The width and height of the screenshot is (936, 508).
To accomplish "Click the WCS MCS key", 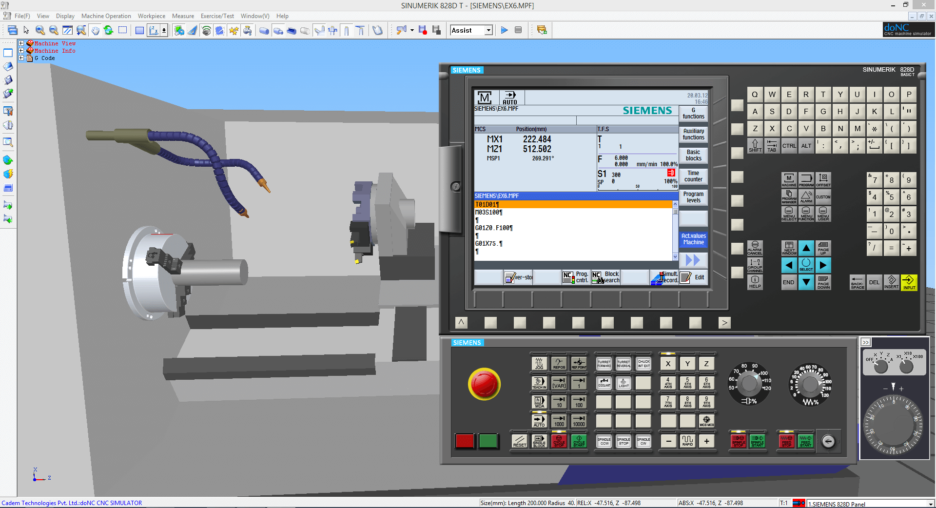I will (x=706, y=421).
